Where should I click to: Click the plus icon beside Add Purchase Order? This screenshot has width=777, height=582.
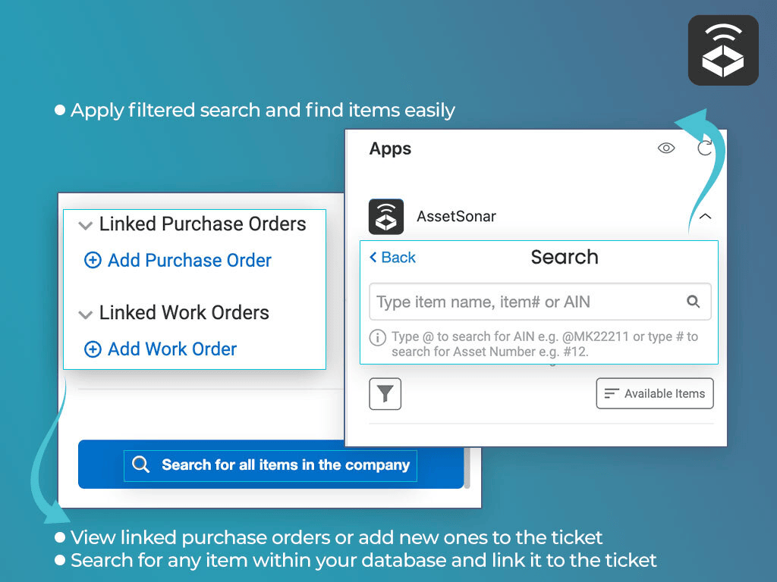[x=93, y=261]
